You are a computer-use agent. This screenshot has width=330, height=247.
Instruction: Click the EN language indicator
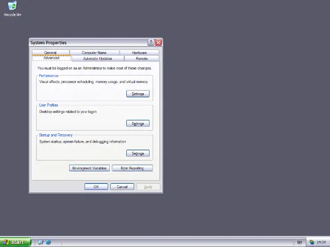300,242
